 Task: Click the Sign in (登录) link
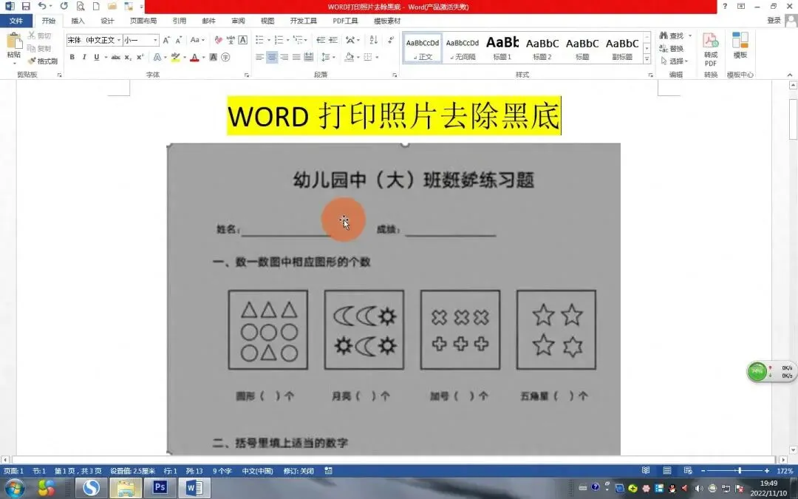click(x=774, y=21)
